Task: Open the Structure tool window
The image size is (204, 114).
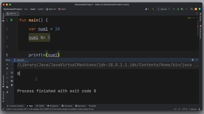Action: click(x=3, y=97)
